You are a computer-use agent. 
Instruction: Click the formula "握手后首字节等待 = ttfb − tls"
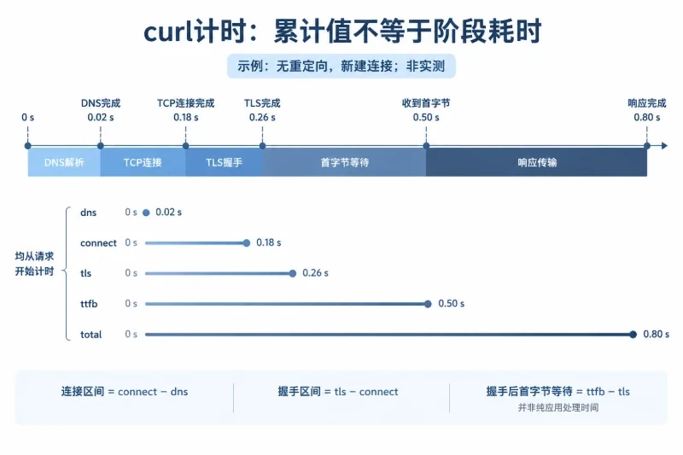558,392
